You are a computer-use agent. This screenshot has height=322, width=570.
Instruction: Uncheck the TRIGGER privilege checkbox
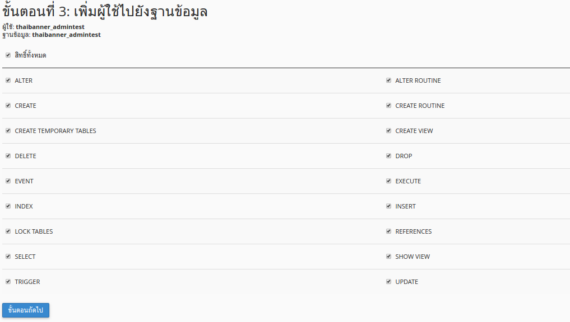coord(8,282)
